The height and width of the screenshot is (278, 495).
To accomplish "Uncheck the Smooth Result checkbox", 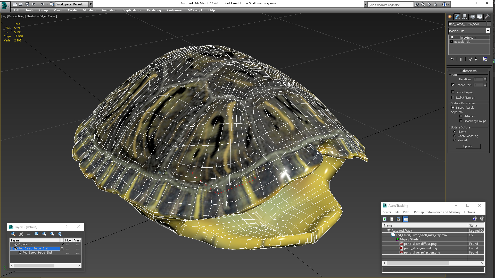I will coord(453,108).
